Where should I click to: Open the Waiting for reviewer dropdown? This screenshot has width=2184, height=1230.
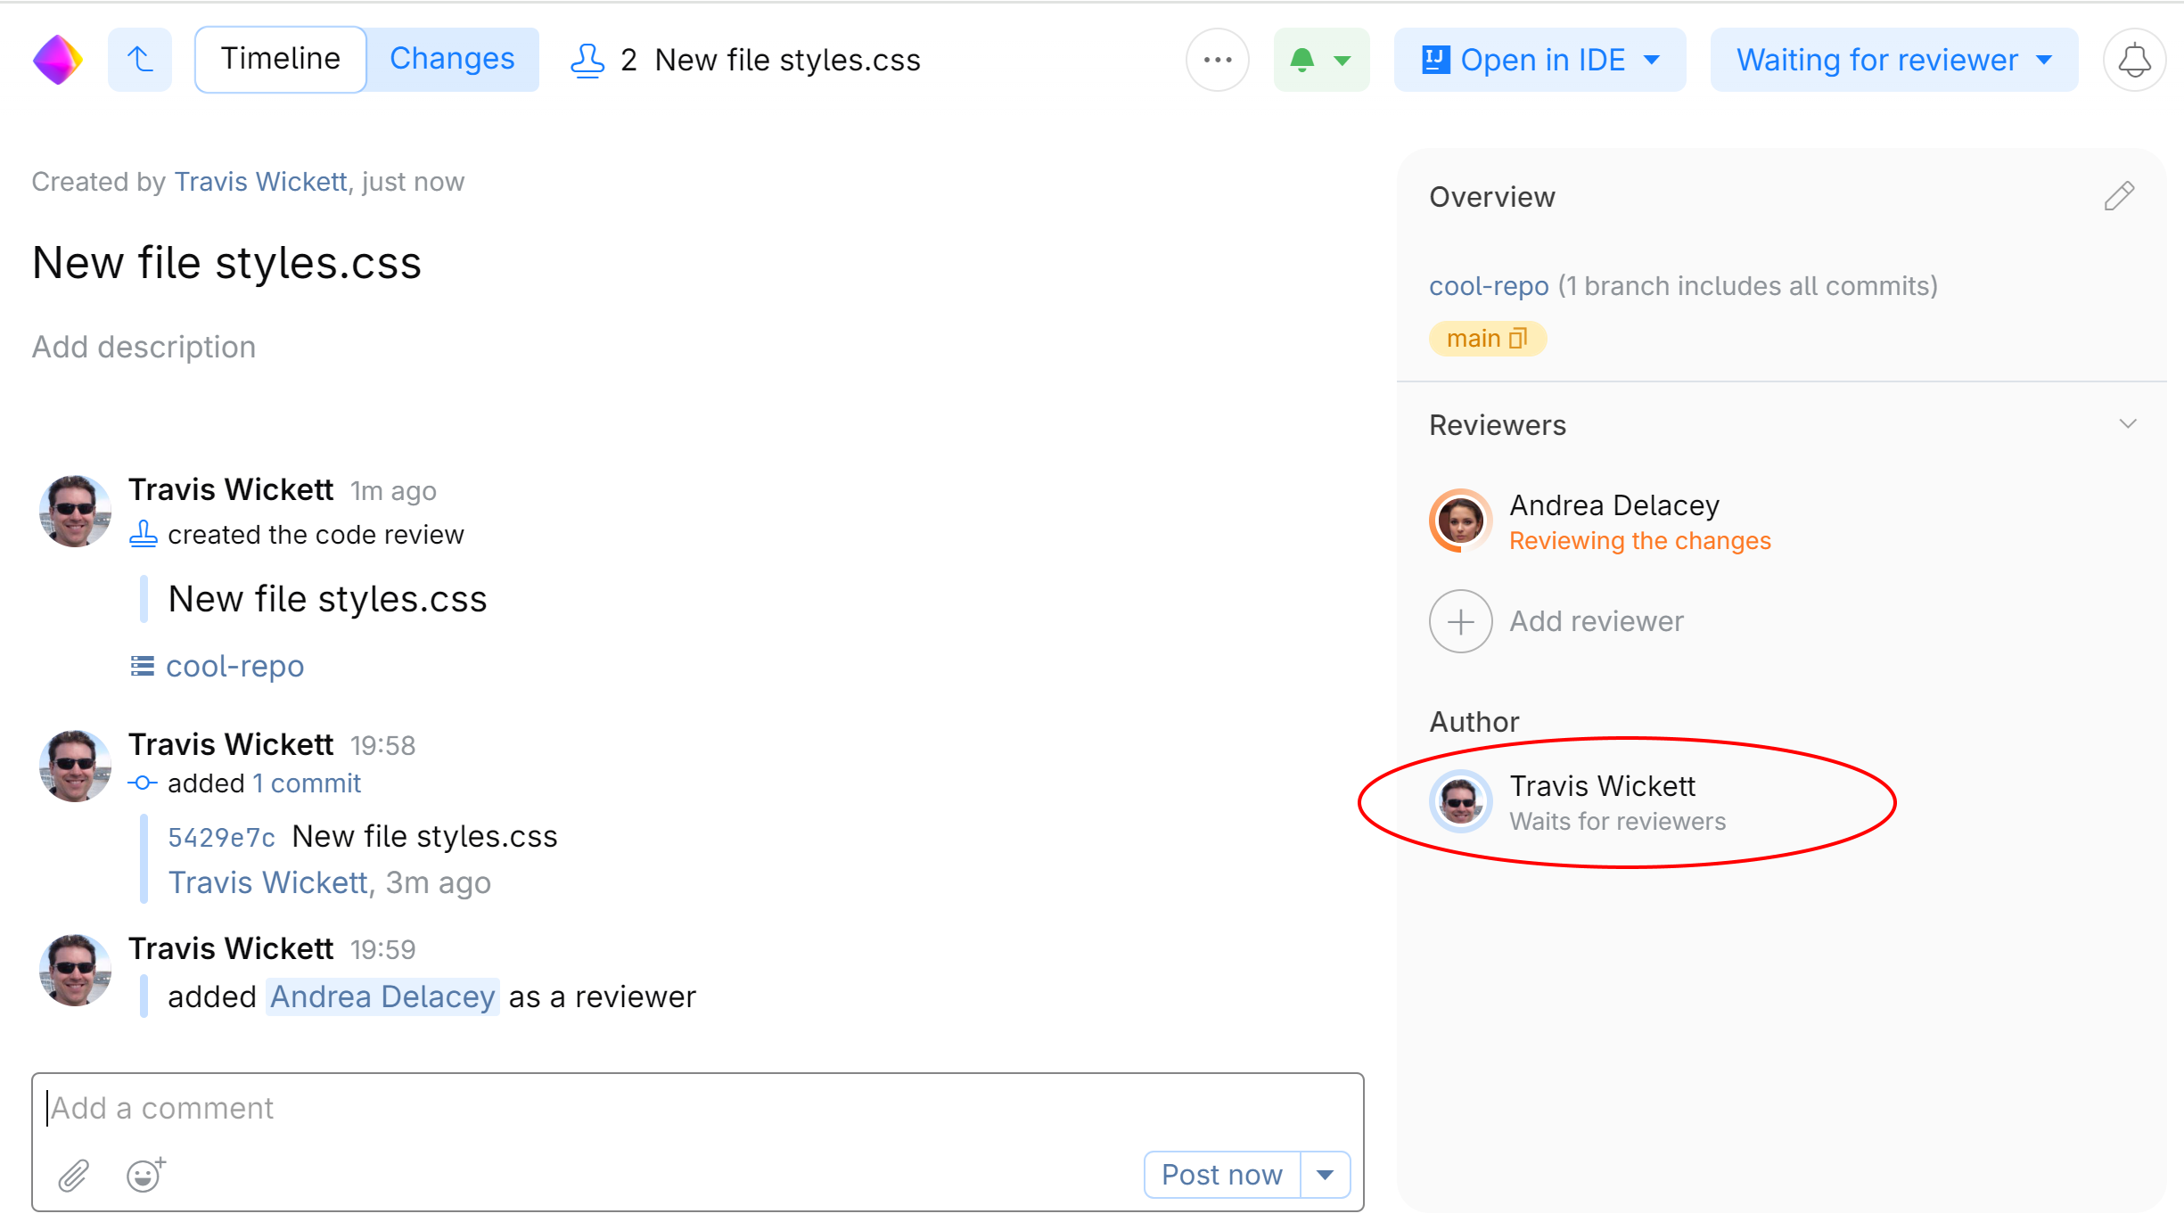click(x=1893, y=60)
